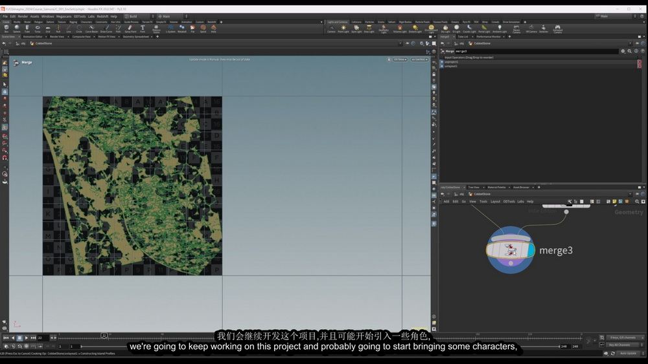Add a Volume Light from the shelf

click(x=400, y=28)
